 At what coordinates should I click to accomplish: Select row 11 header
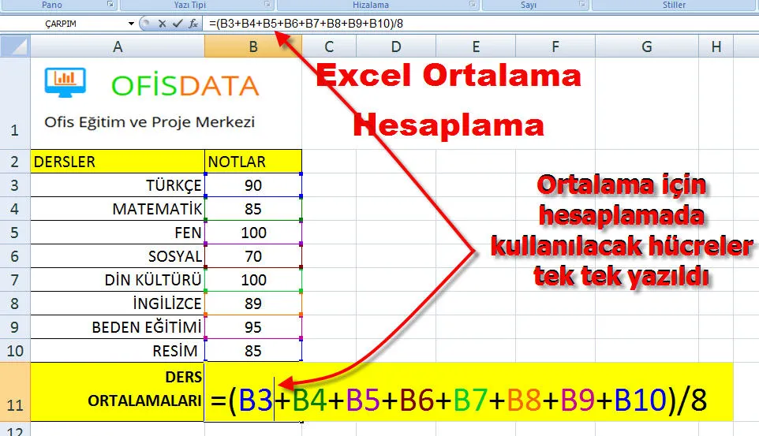tap(15, 392)
